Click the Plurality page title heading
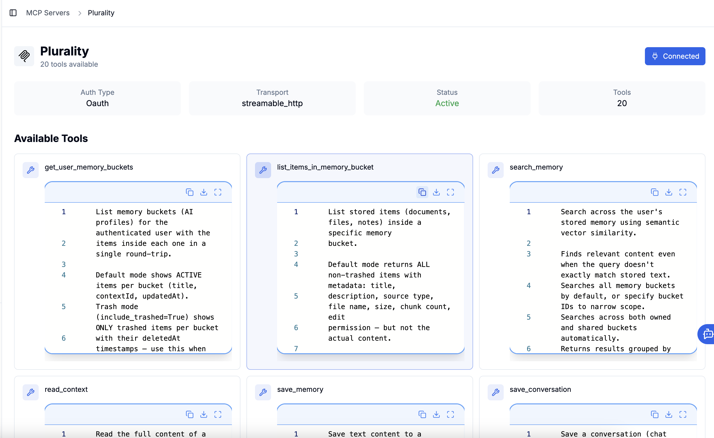Viewport: 714px width, 438px height. [64, 51]
